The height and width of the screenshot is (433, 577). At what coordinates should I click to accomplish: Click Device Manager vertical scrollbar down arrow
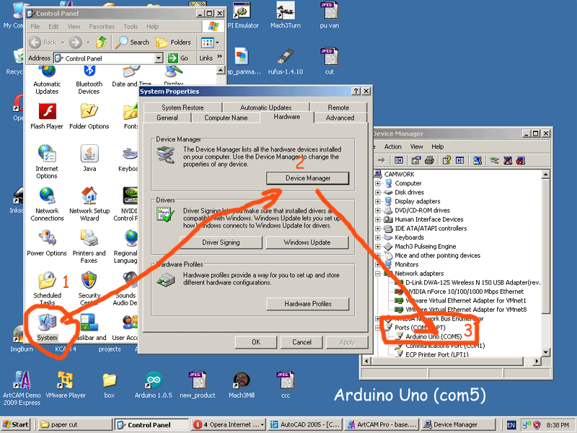tap(546, 352)
